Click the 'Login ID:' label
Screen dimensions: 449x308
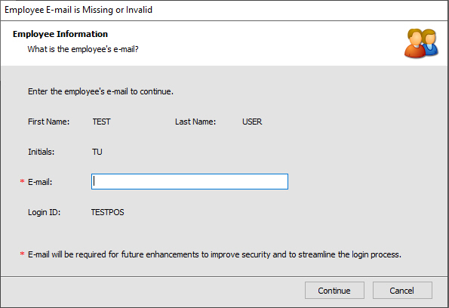coord(44,212)
